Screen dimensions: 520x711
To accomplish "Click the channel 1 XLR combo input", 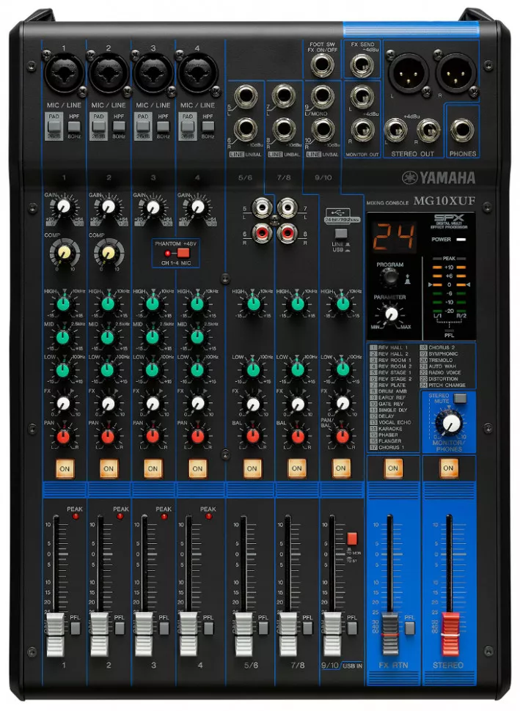I will coord(64,74).
